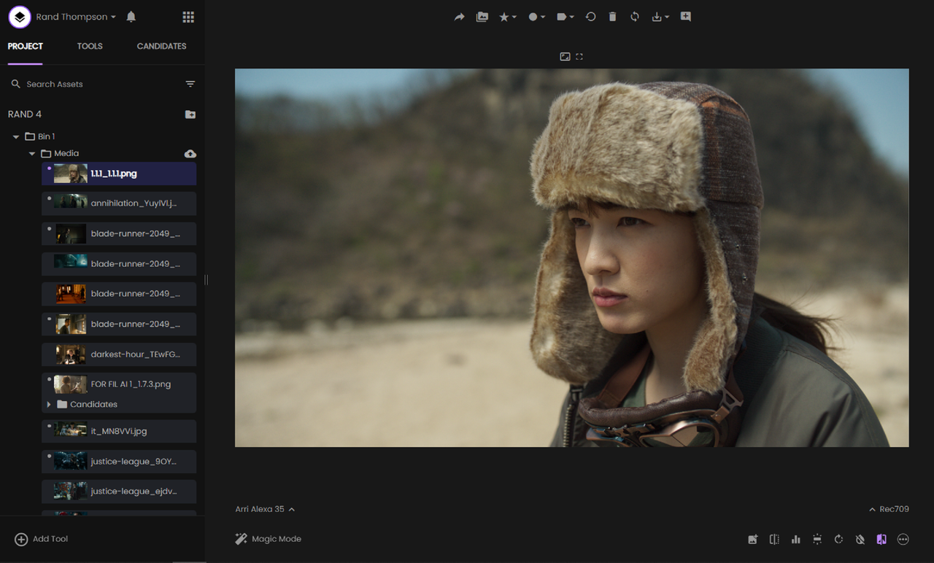
Task: Click the add image icon in bottom toolbar
Action: (753, 540)
